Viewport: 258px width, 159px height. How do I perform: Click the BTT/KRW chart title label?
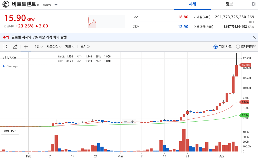9,57
